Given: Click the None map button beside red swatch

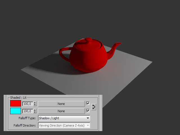Looking at the screenshot, I should click(x=61, y=104).
